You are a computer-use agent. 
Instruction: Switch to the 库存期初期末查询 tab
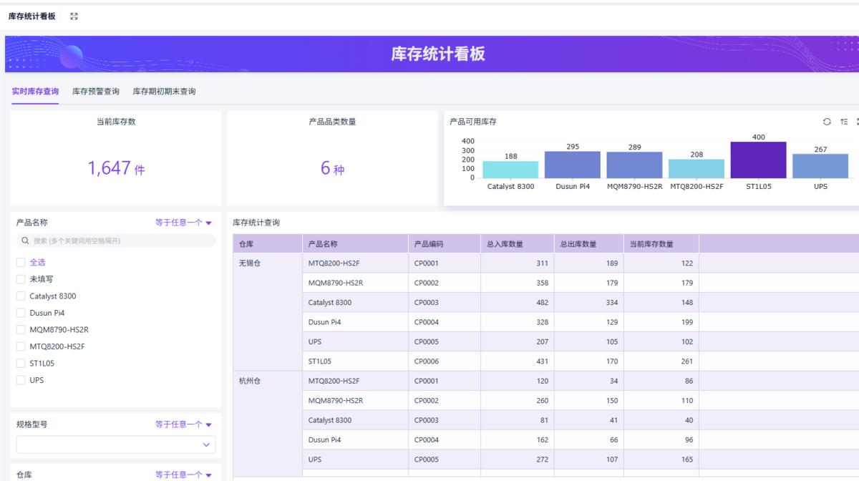pos(164,92)
